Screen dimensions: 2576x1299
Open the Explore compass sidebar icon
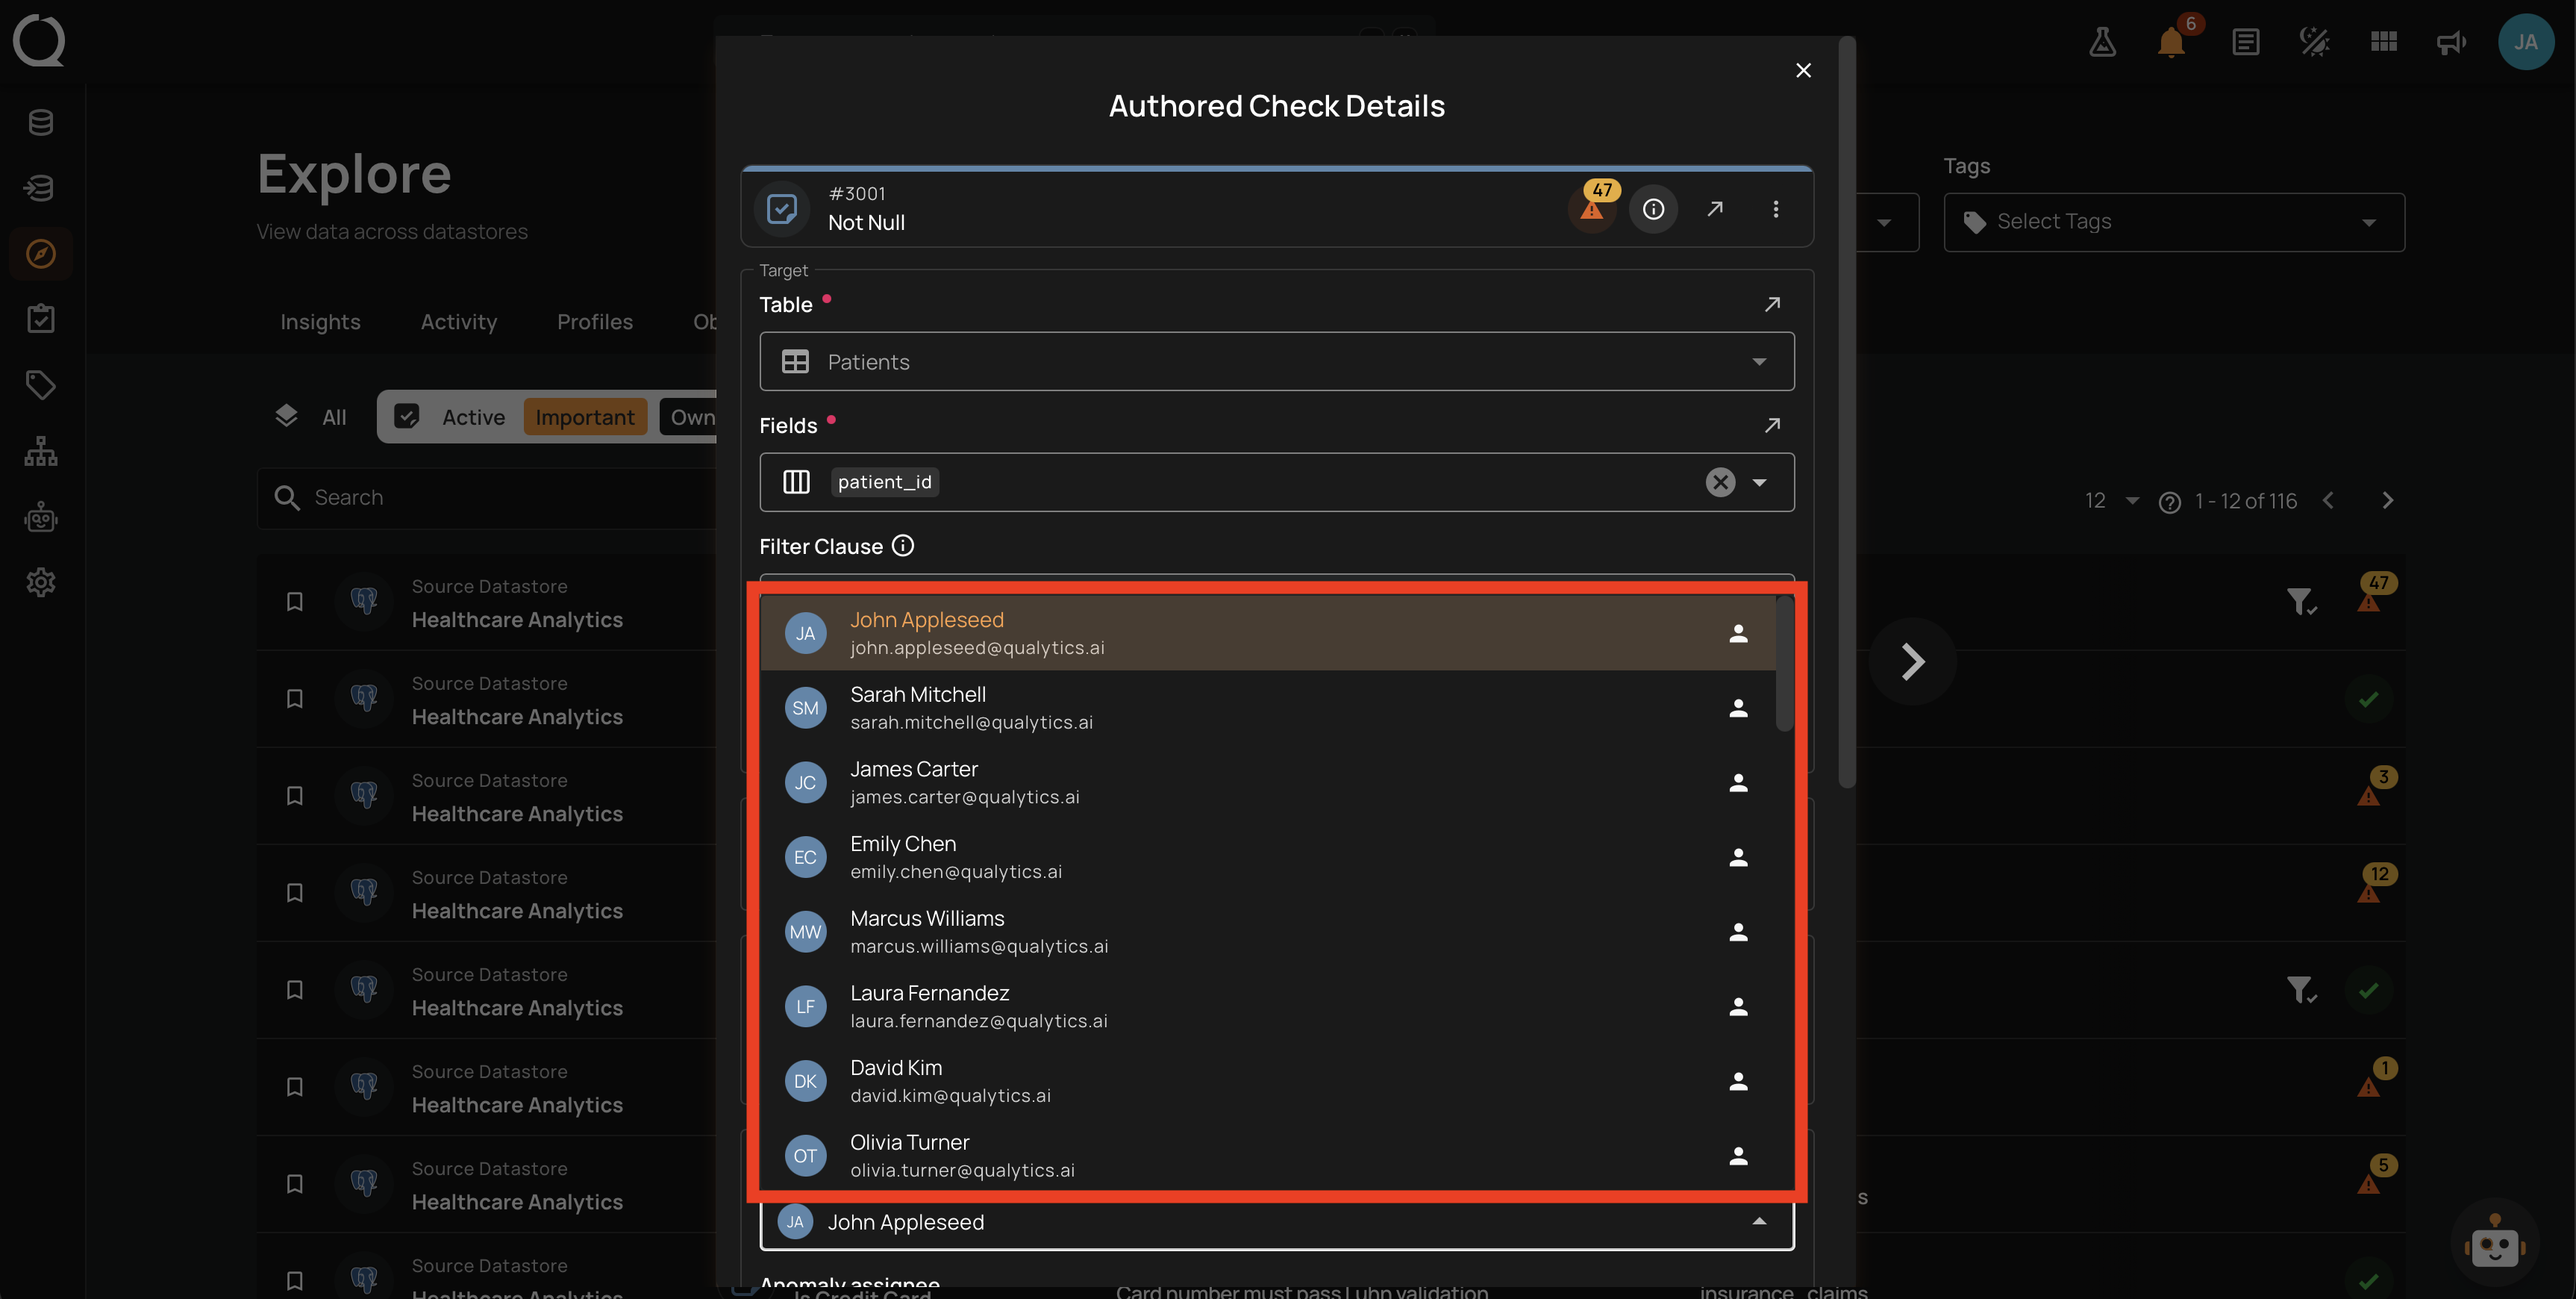coord(41,254)
